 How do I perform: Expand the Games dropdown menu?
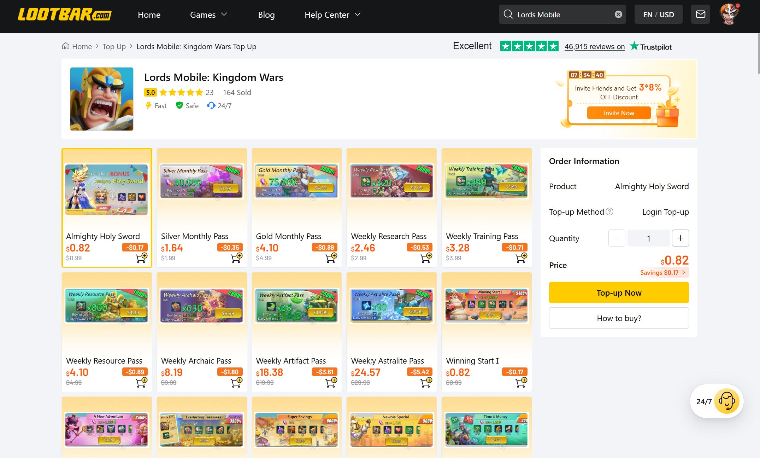pos(208,15)
